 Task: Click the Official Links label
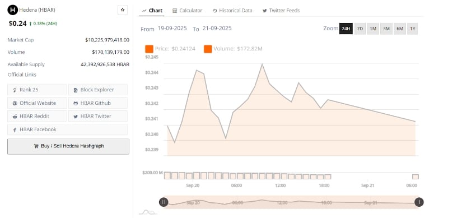pos(22,75)
